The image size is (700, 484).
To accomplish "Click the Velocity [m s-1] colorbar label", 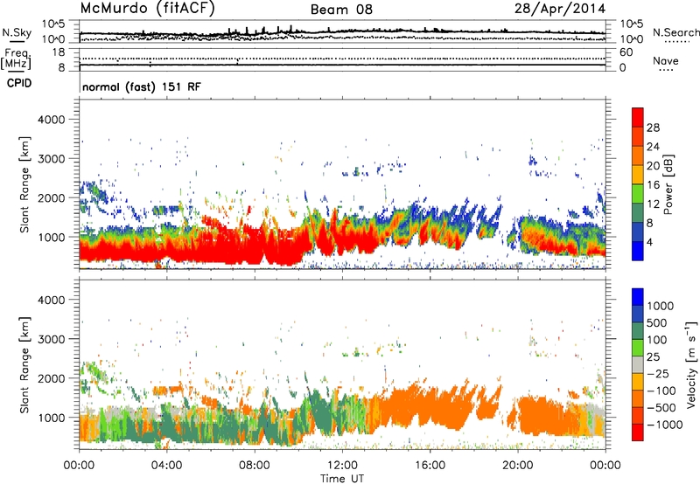I will [691, 364].
